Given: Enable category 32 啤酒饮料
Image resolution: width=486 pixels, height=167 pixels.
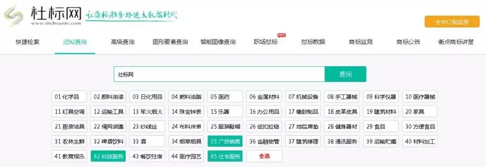Looking at the screenshot, I should tap(108, 141).
